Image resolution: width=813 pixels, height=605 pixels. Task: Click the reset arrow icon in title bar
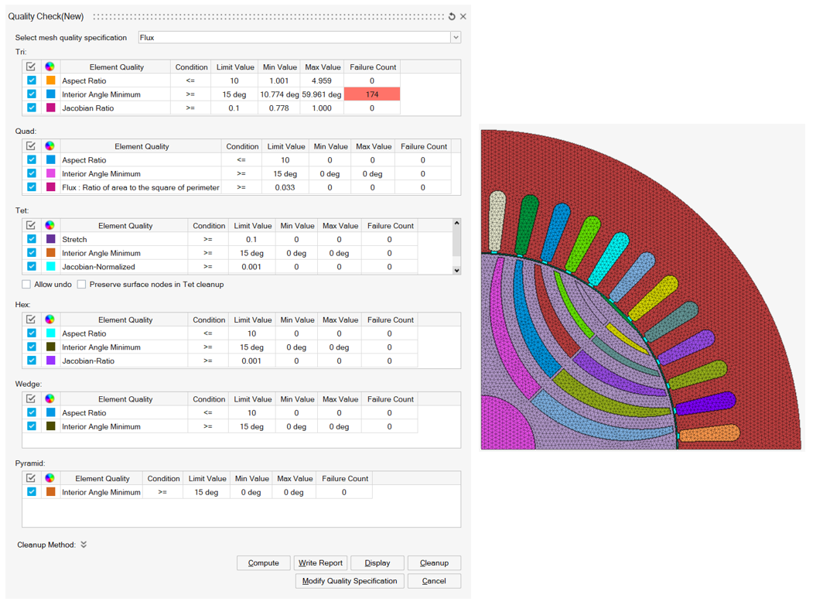452,16
